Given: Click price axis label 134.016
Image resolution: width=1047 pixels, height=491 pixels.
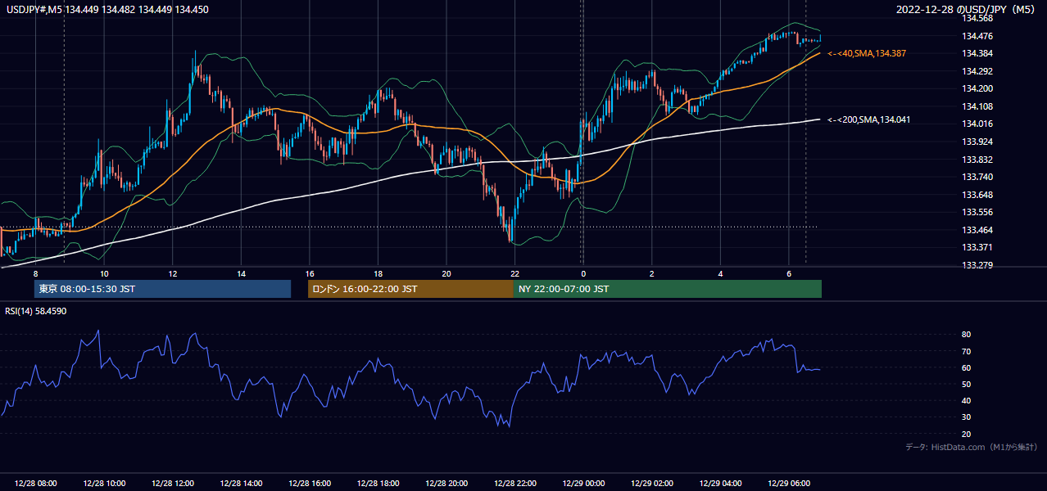Looking at the screenshot, I should point(978,124).
